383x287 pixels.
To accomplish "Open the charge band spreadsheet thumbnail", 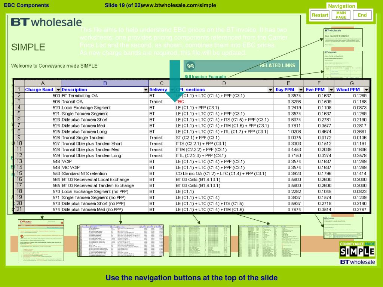I will tap(120, 241).
